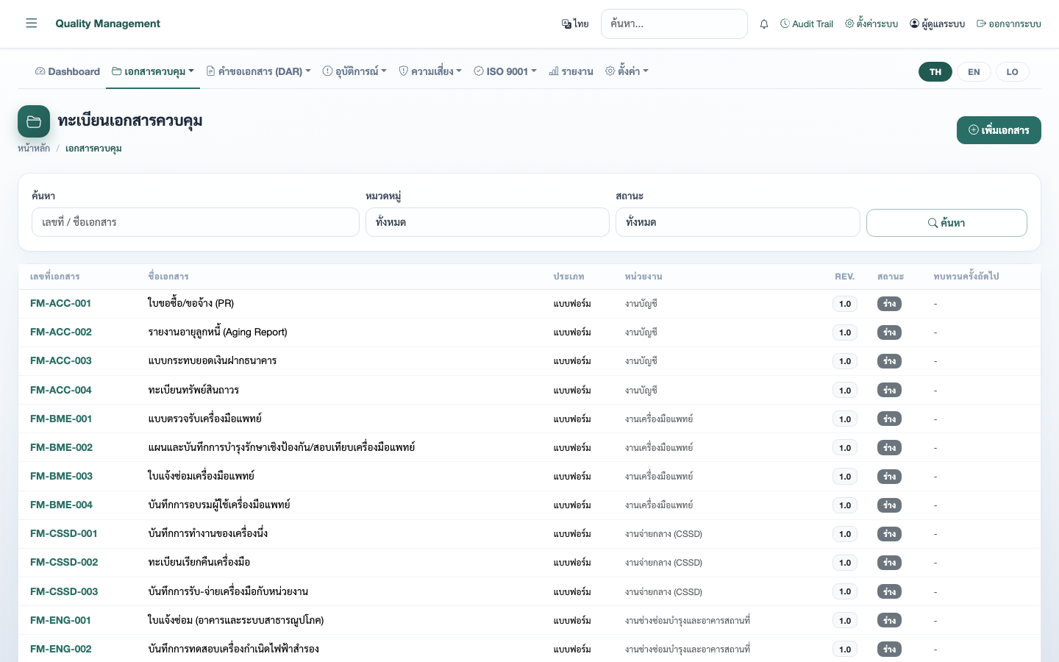Image resolution: width=1059 pixels, height=662 pixels.
Task: Switch language toggle to TH
Action: (935, 71)
